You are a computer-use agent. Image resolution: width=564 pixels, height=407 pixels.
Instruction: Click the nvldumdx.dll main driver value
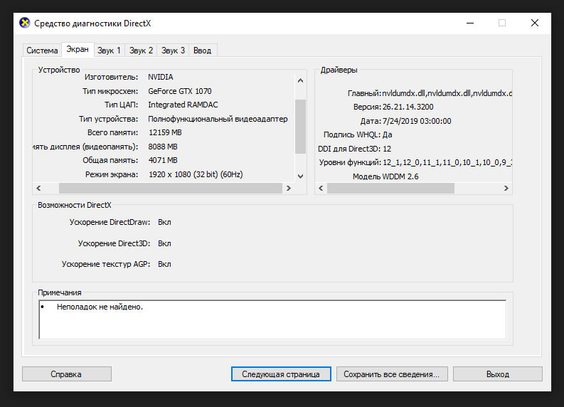[x=447, y=93]
